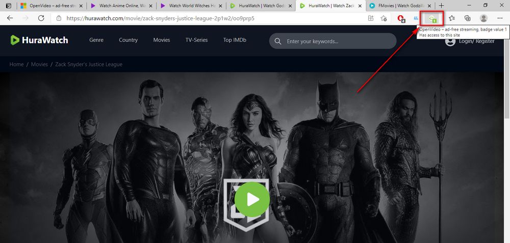Click the HuraWatch logo
Viewport: 510px width, 243px height.
39,40
